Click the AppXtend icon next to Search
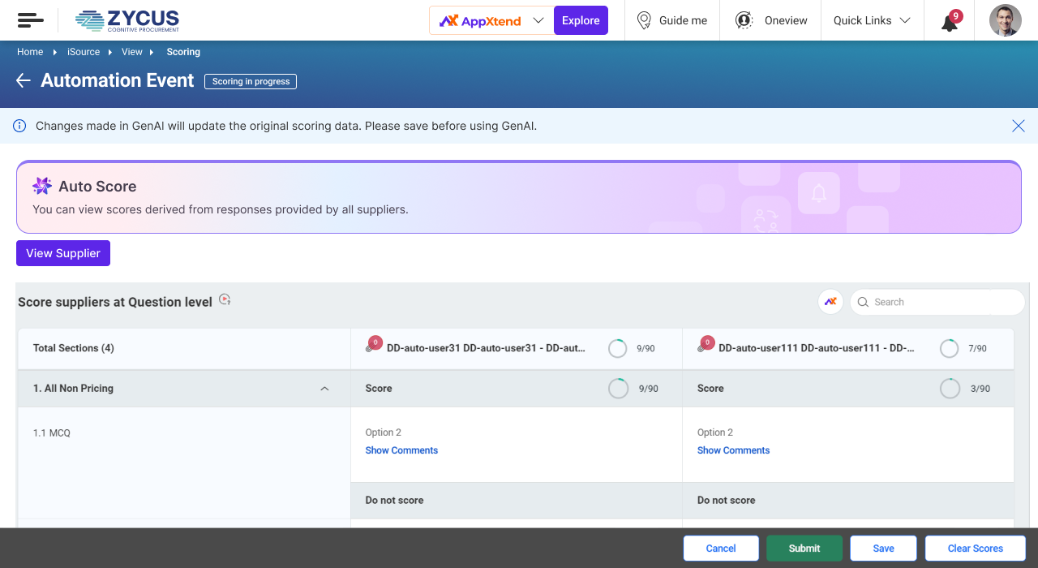Screen dimensions: 1038x568 coord(830,302)
